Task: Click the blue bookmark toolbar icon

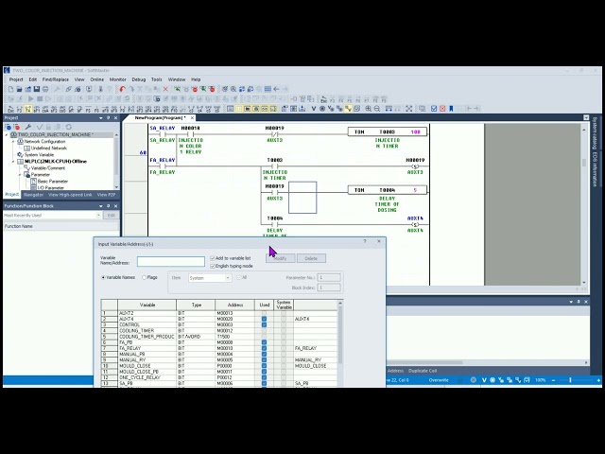Action: click(451, 109)
